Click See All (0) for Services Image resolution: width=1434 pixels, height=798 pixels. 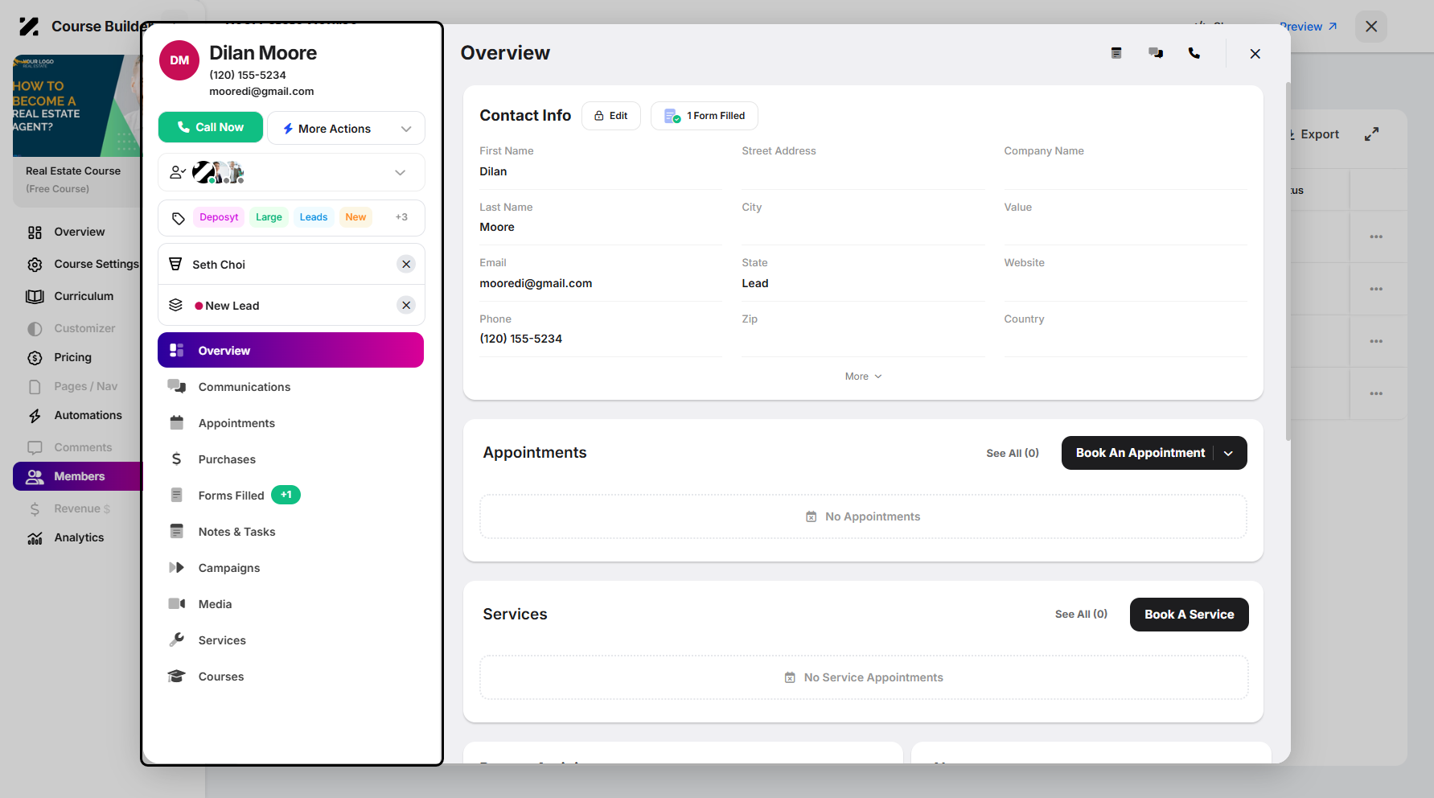(1081, 614)
